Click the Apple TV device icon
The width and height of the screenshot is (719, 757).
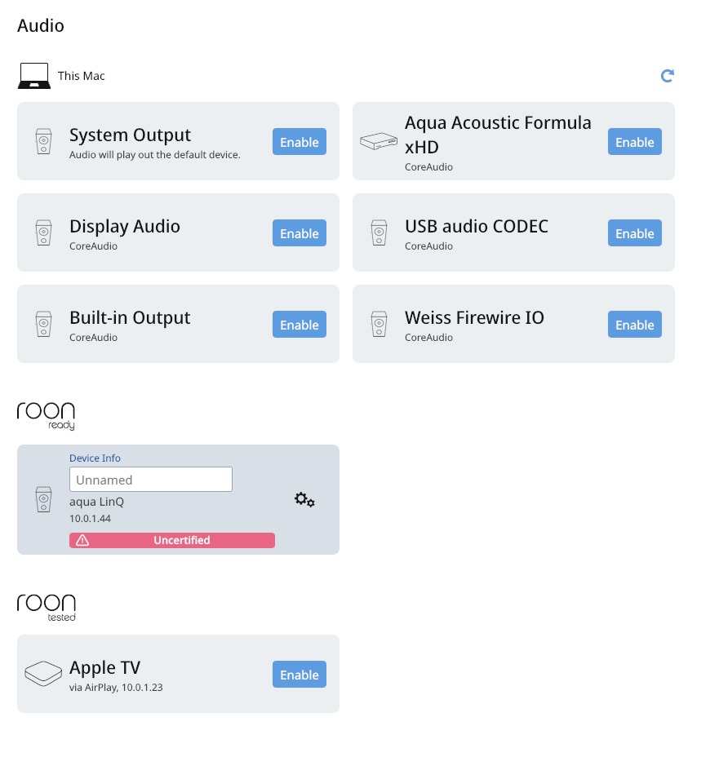[43, 674]
